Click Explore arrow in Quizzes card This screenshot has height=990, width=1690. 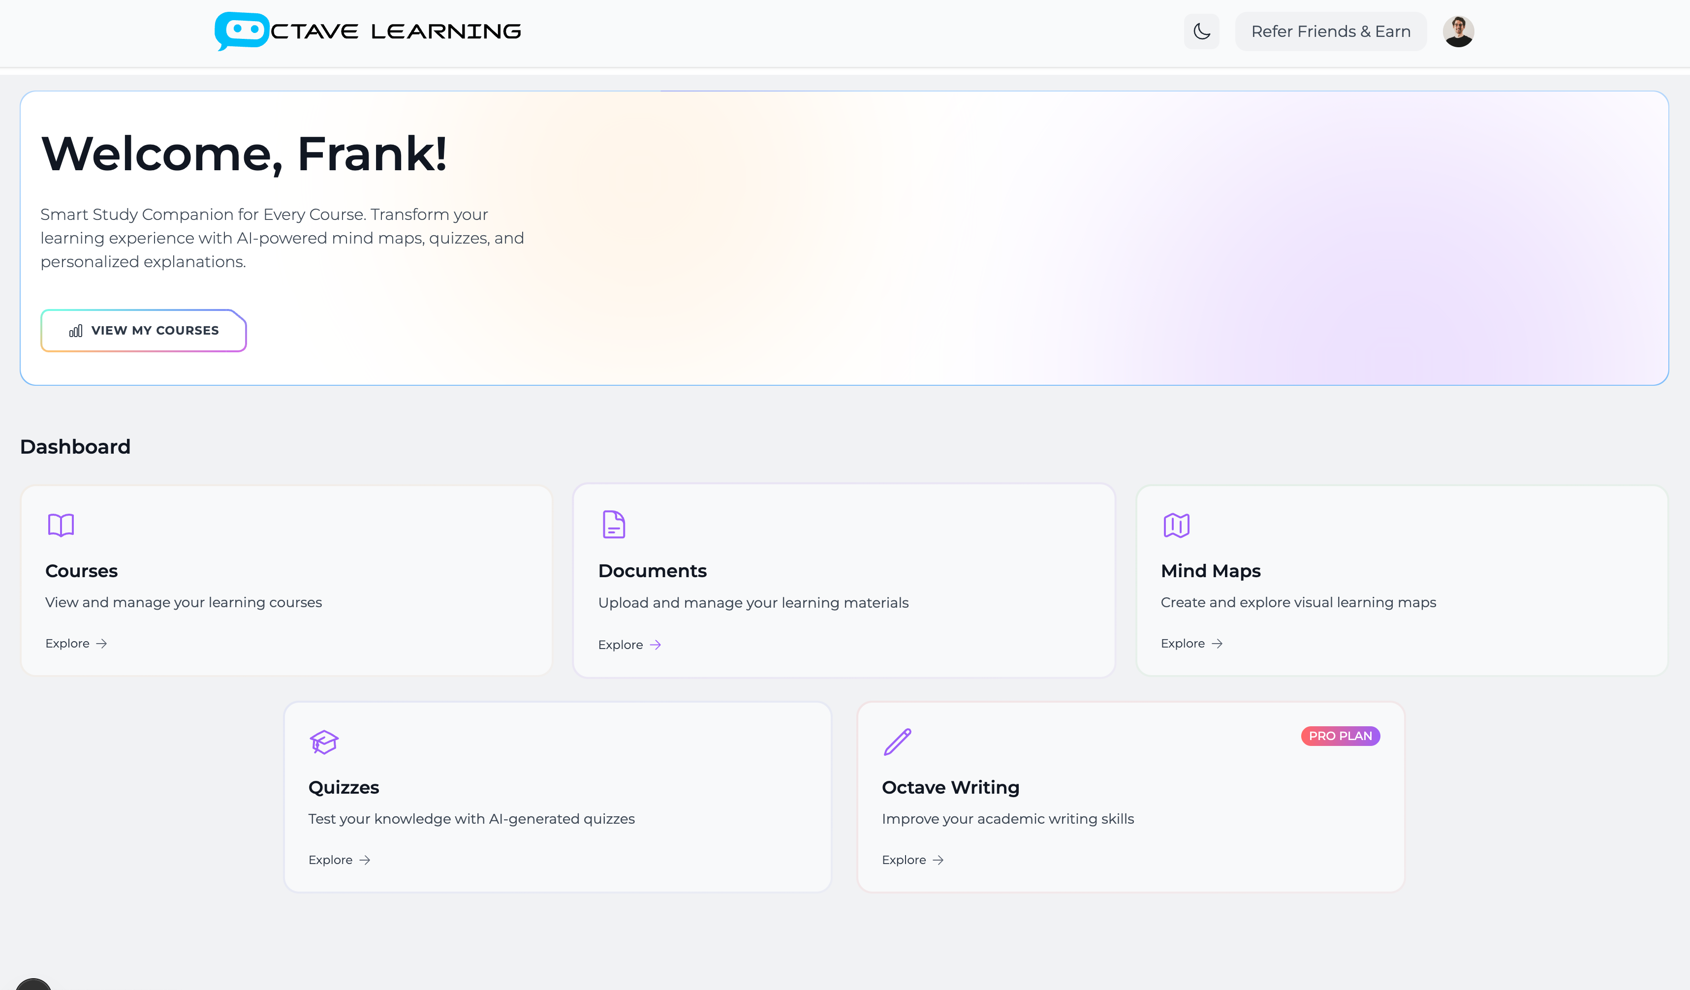click(x=365, y=860)
